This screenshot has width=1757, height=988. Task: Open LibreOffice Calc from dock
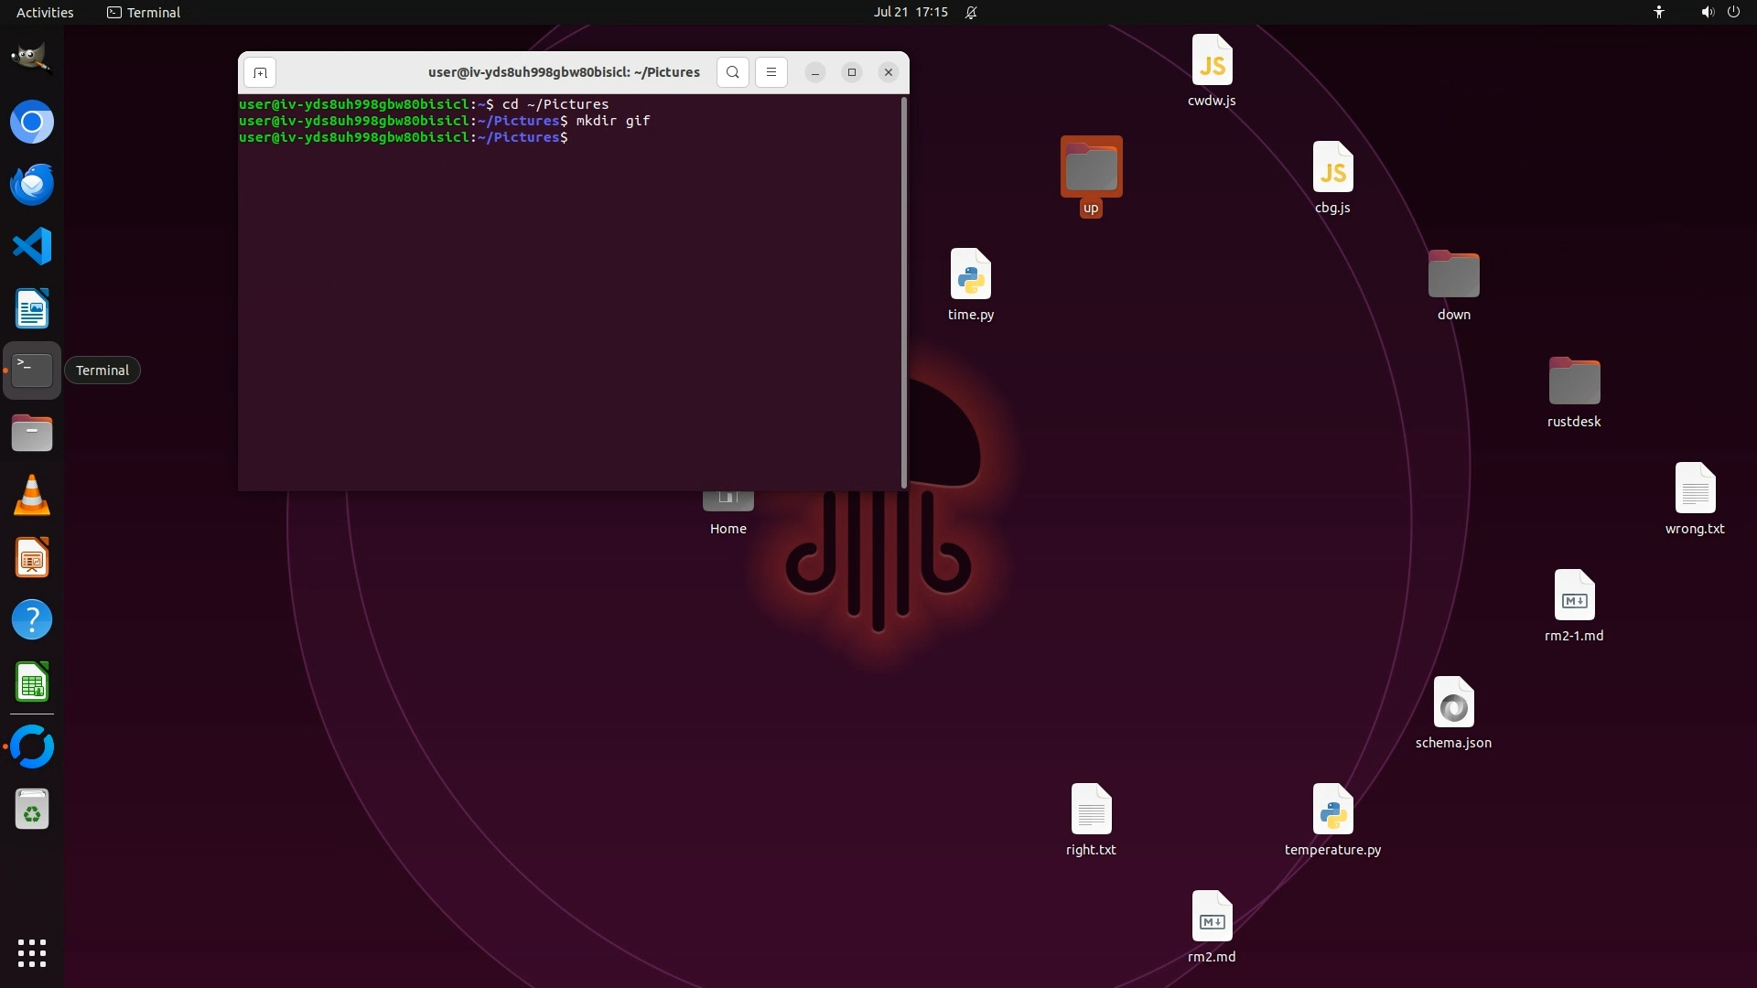click(31, 682)
